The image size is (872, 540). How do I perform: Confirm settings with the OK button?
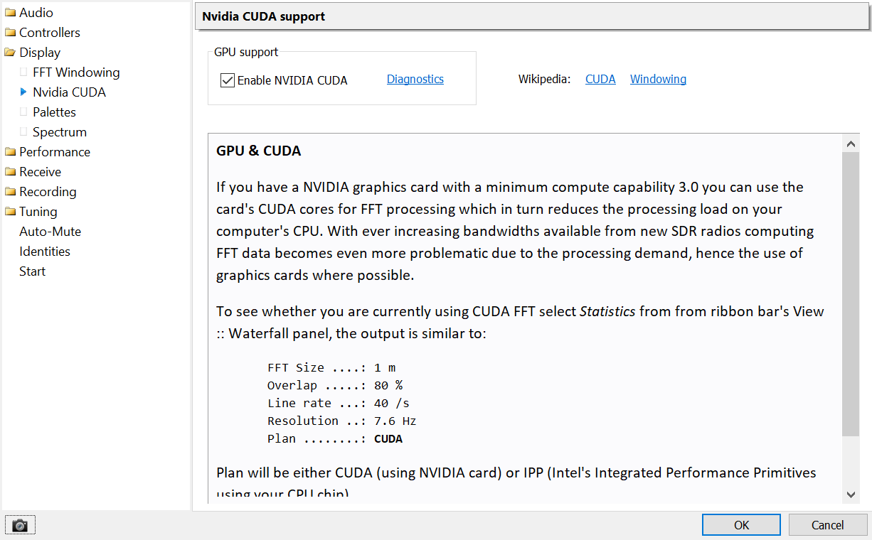[x=741, y=525]
